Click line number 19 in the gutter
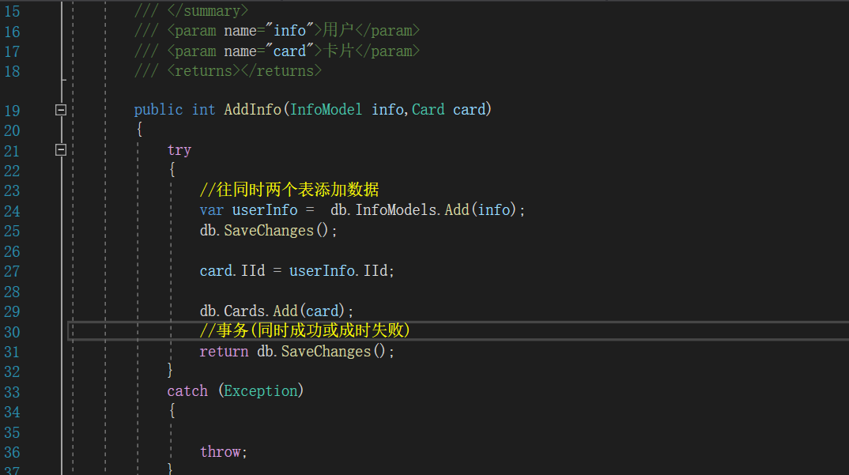This screenshot has width=849, height=475. (12, 111)
